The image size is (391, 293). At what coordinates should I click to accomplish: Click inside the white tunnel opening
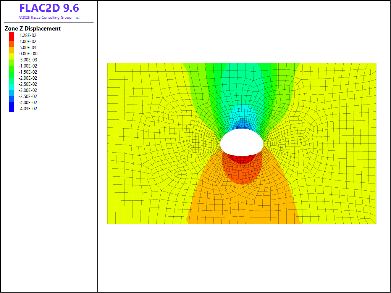[241, 142]
